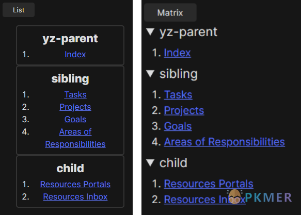Open Index link in List panel

(x=75, y=55)
